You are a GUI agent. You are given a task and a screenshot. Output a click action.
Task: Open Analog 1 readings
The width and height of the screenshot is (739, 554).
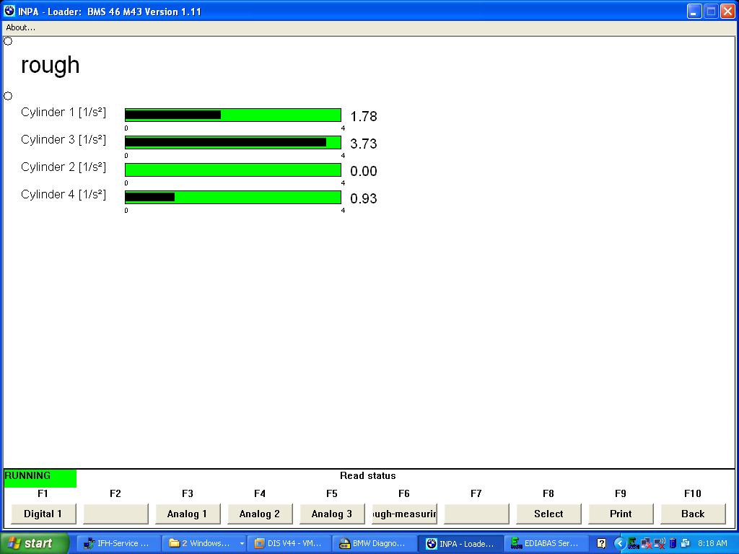[188, 514]
